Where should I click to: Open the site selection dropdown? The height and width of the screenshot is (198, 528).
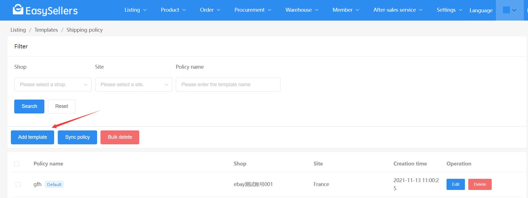click(134, 85)
